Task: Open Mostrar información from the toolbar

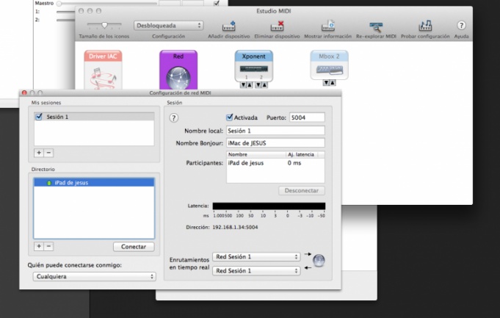Action: [x=328, y=26]
